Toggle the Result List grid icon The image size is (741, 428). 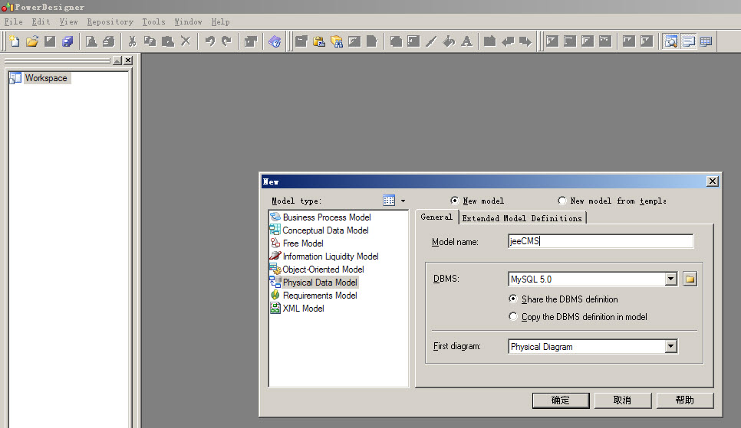click(706, 41)
